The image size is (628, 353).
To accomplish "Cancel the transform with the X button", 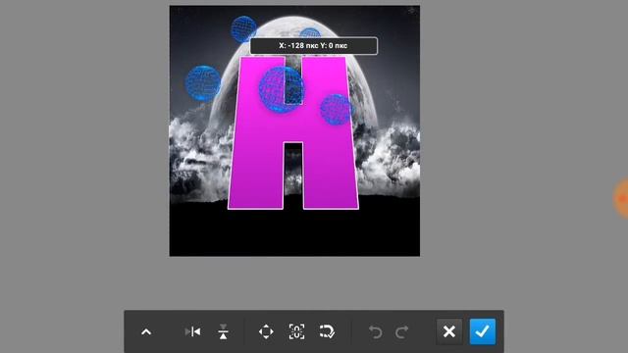I will 449,331.
